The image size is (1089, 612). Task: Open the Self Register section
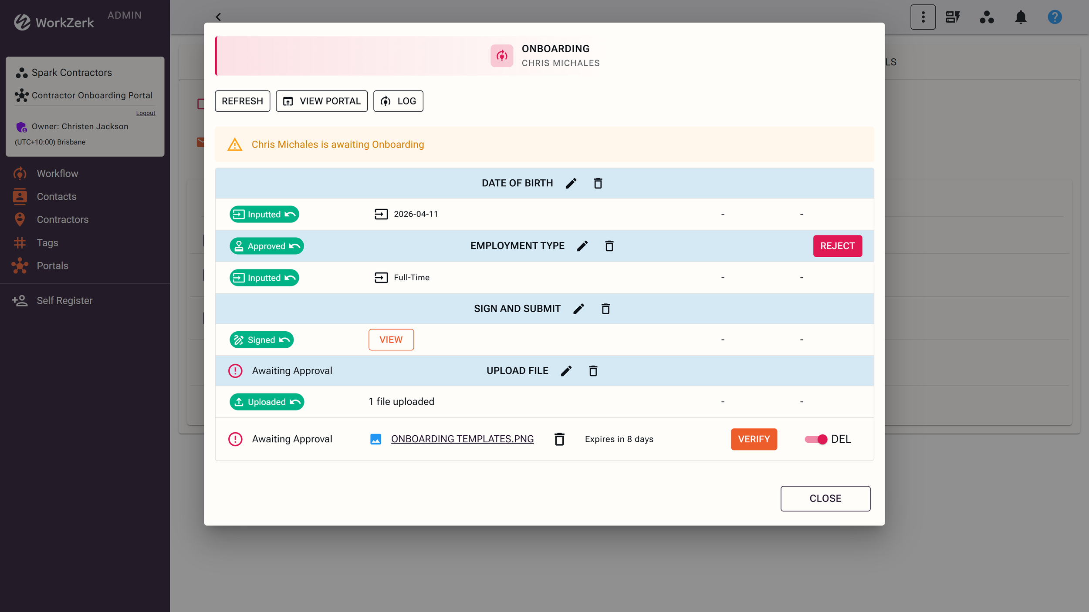pos(64,300)
